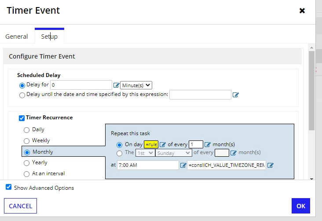Image resolution: width=322 pixels, height=221 pixels.
Task: Toggle Show Advanced Options checkbox
Action: [9, 187]
